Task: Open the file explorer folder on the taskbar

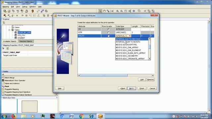Action: pyautogui.click(x=24, y=116)
